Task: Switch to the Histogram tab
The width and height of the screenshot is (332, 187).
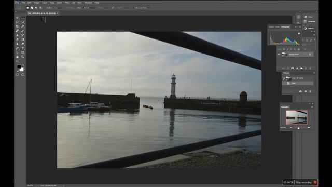Action: coord(285,27)
